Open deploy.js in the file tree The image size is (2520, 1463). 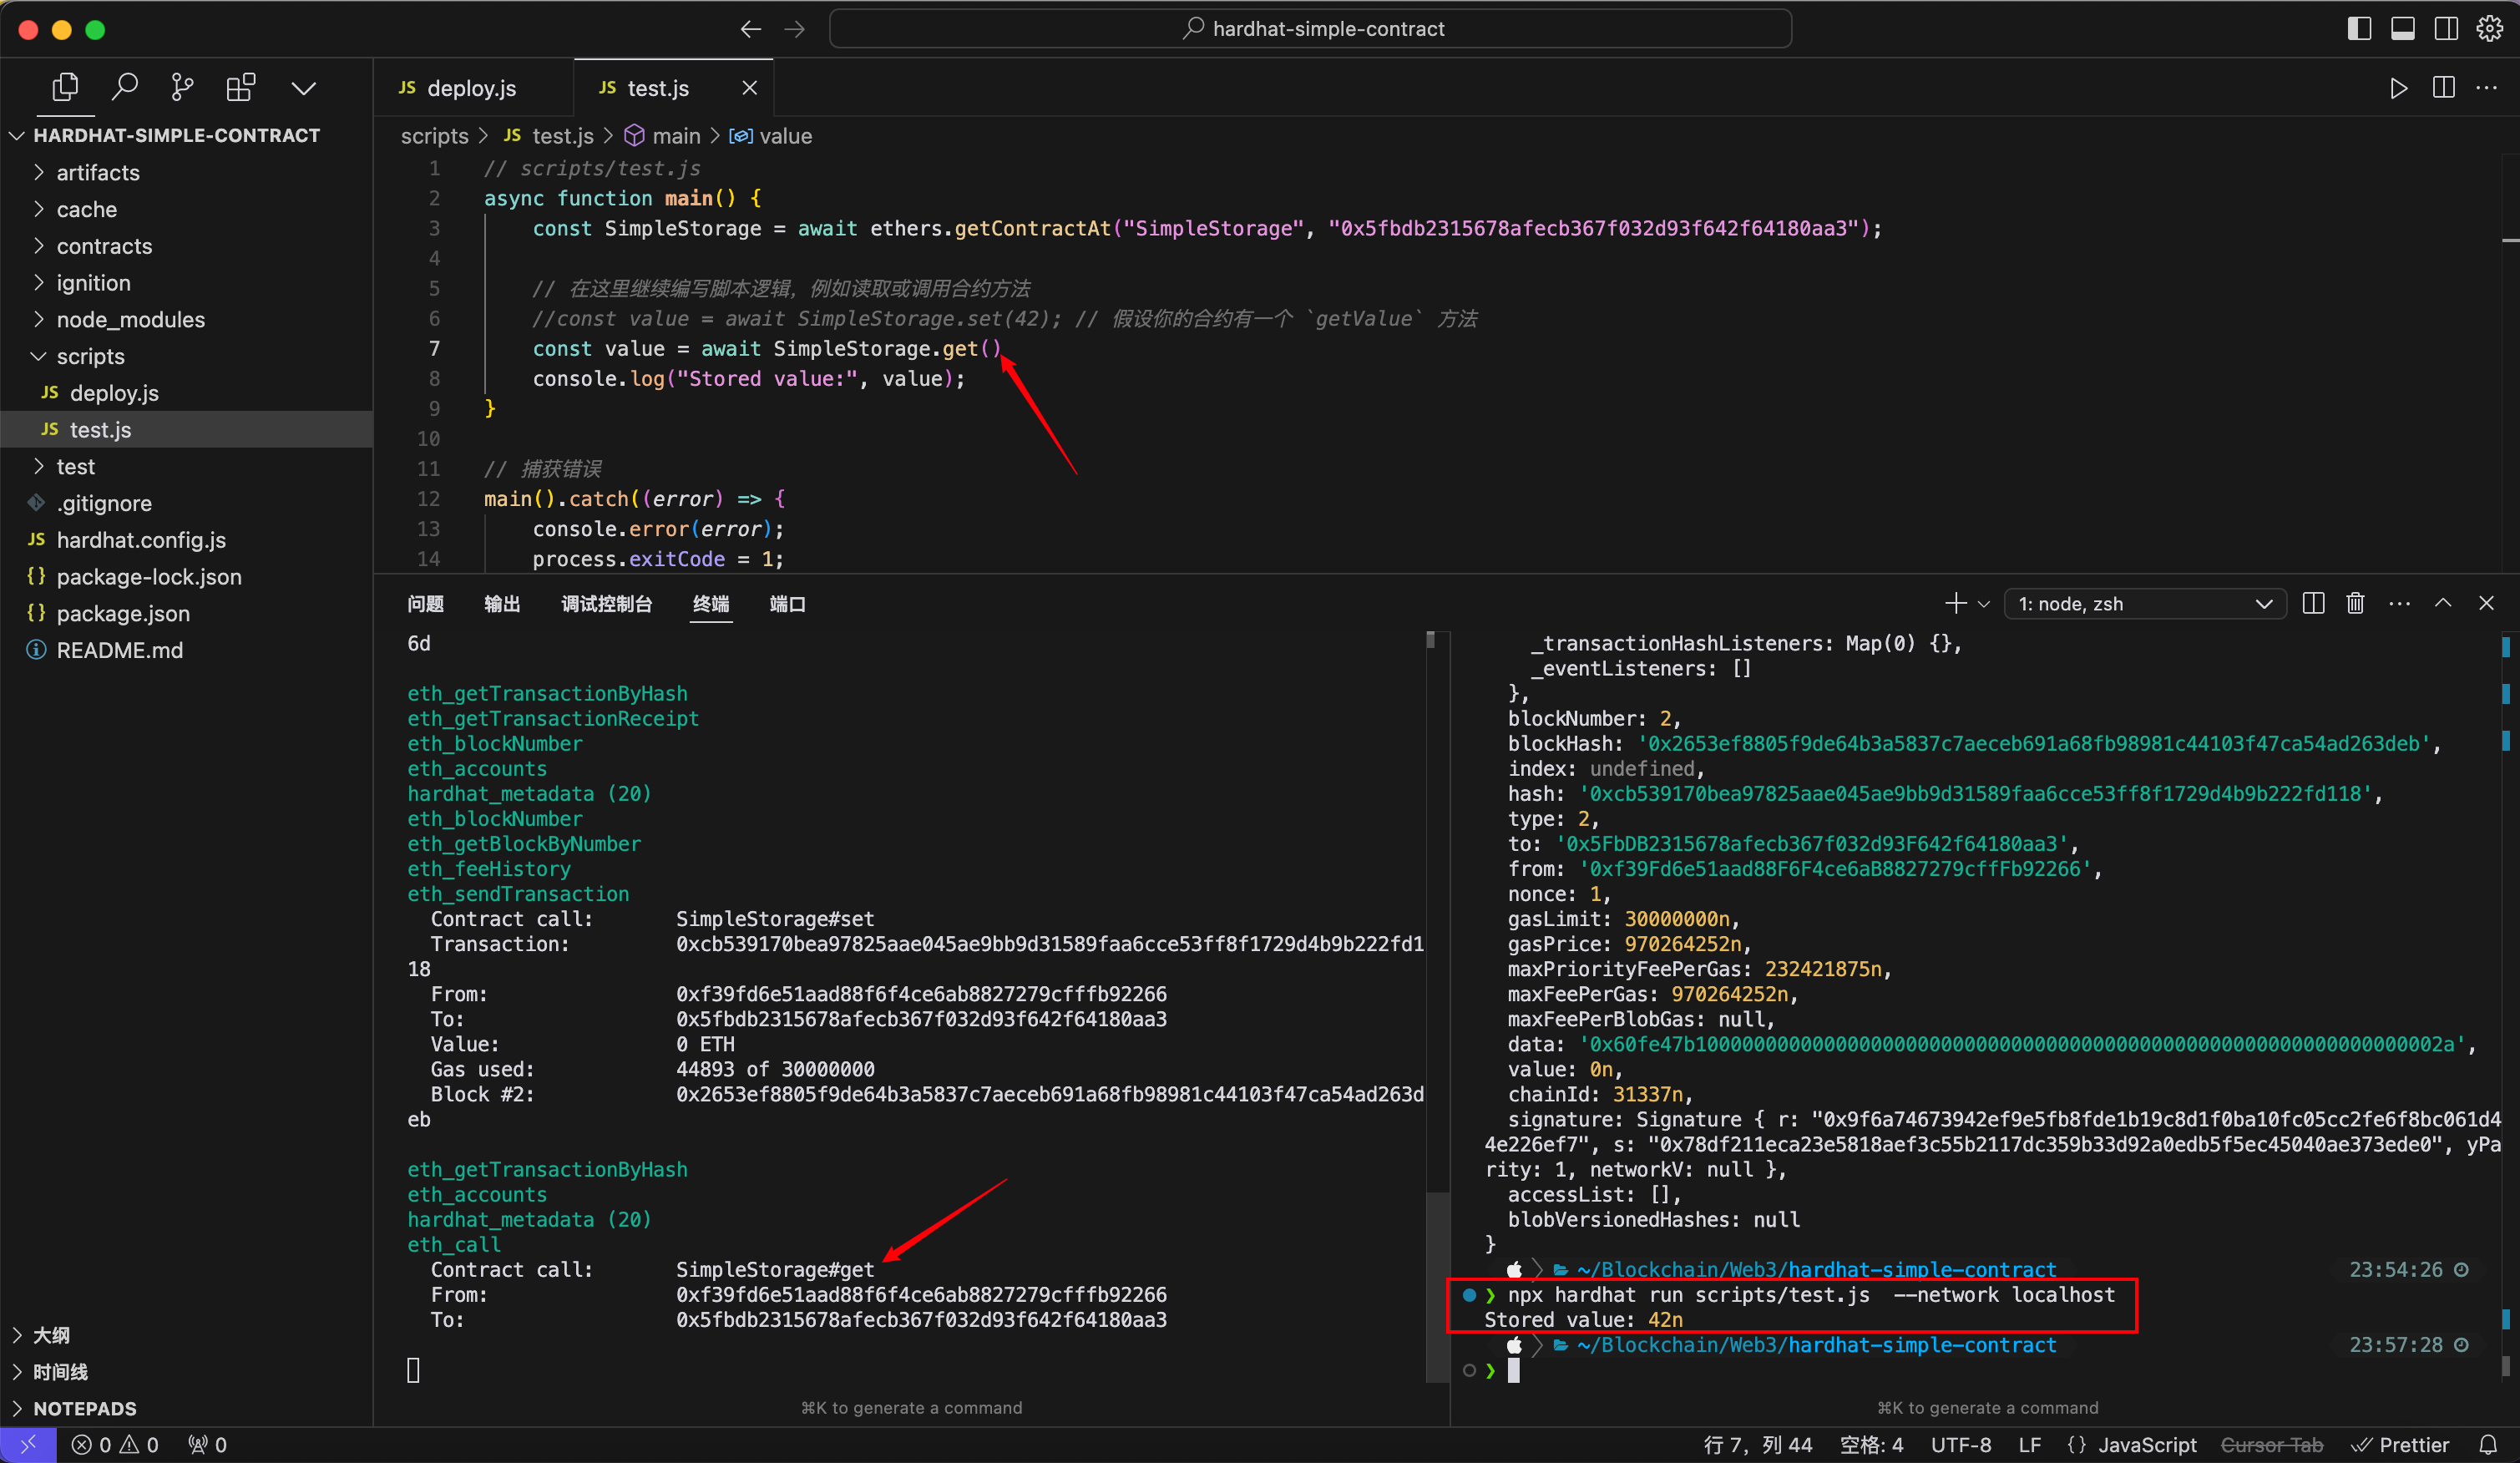114,393
